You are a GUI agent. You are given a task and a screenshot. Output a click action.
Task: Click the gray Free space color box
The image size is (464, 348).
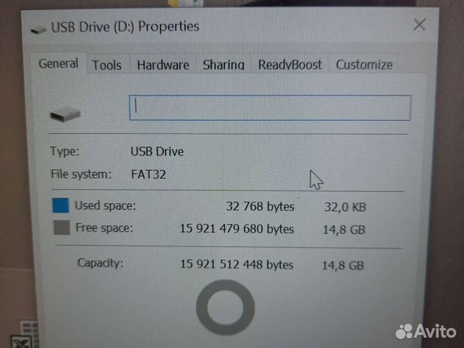point(62,227)
